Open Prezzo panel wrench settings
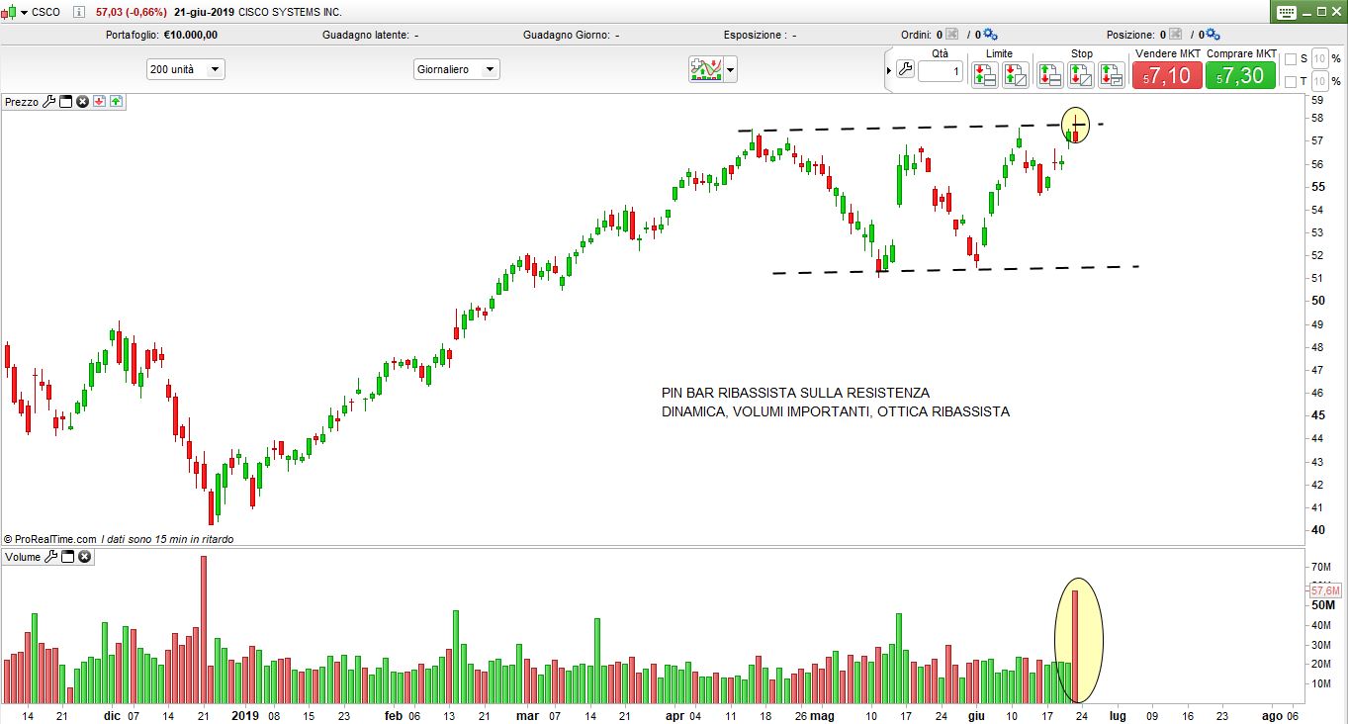Image resolution: width=1348 pixels, height=724 pixels. [48, 101]
